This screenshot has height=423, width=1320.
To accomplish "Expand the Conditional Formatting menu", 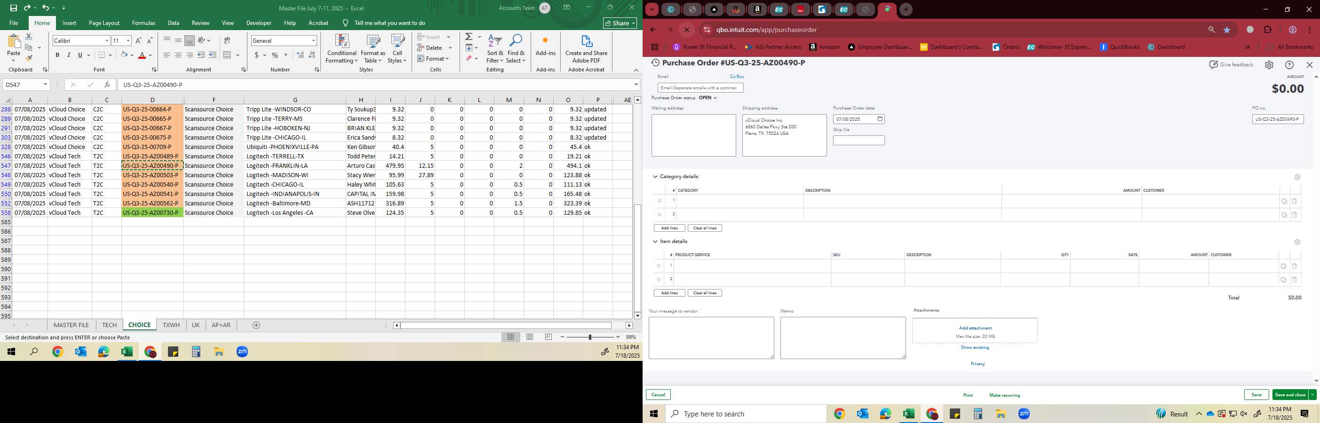I will pyautogui.click(x=342, y=49).
